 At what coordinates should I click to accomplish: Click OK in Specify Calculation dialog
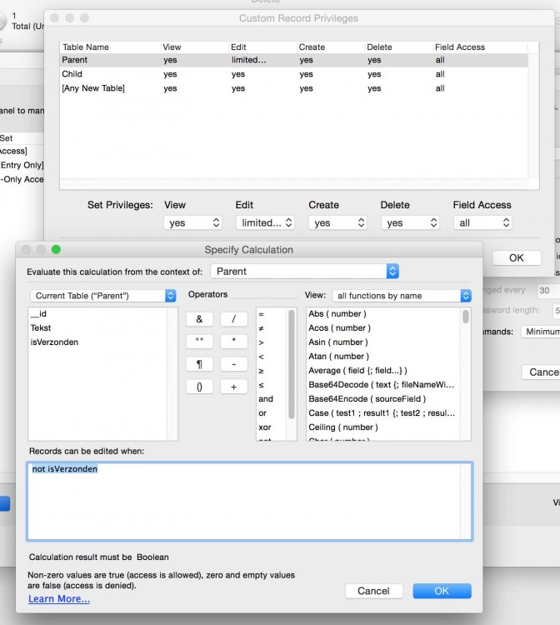tap(442, 591)
